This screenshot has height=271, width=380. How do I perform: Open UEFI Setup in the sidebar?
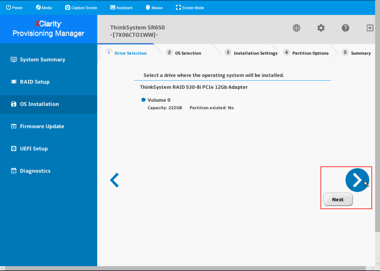point(48,149)
